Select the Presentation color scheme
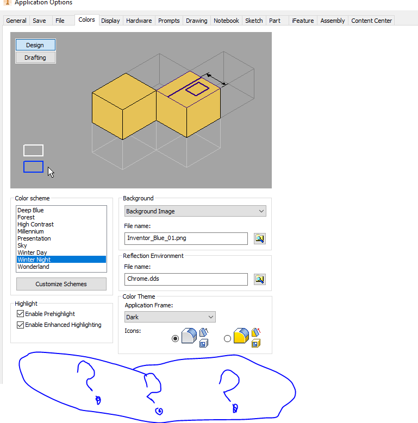Screen dimensions: 418x423 (x=61, y=238)
